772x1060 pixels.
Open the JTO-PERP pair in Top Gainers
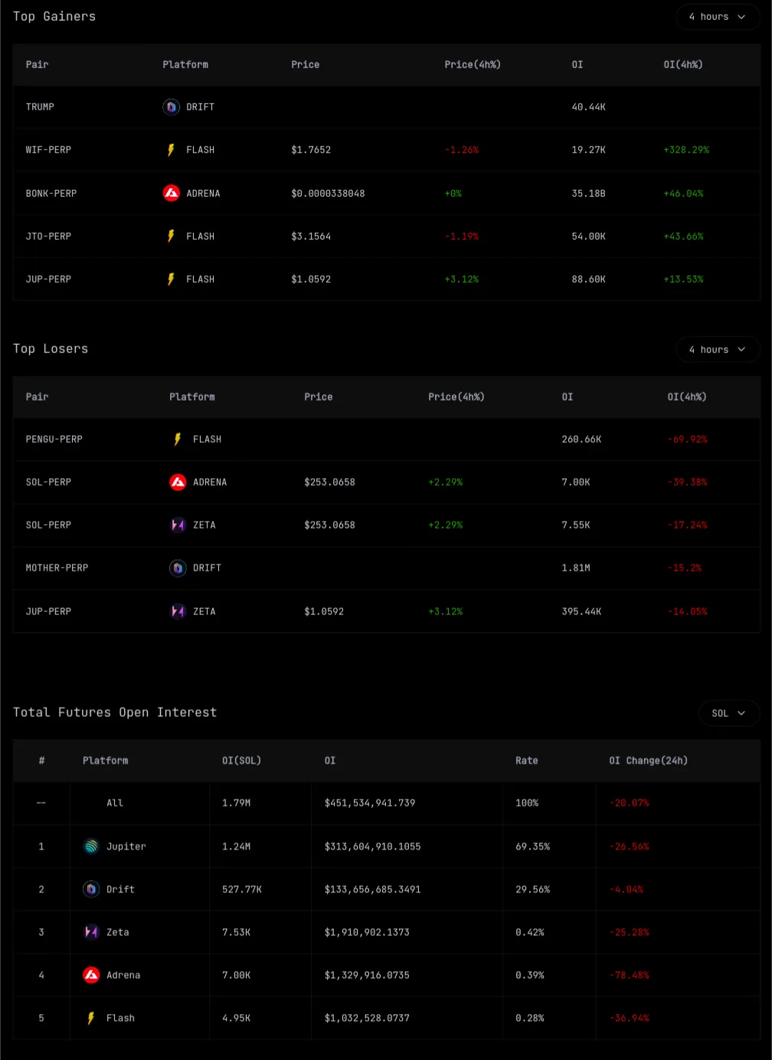coord(48,237)
